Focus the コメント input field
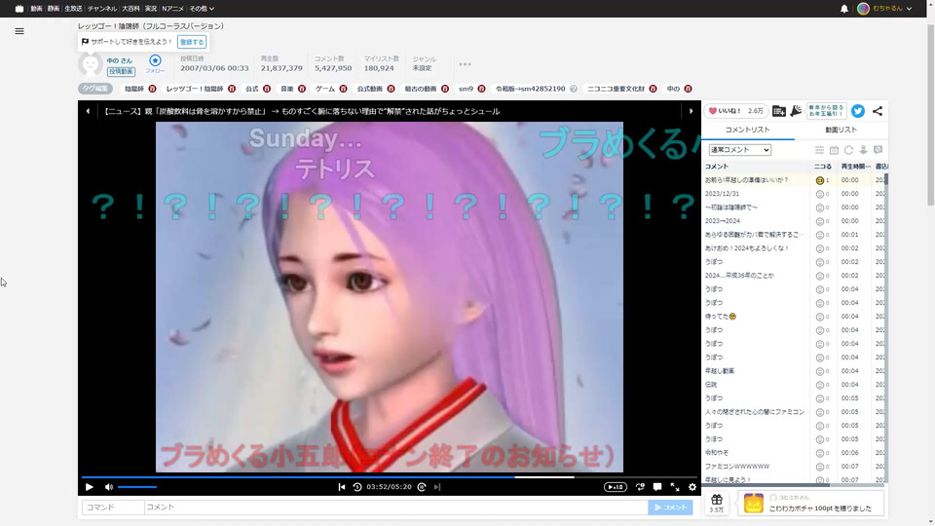 click(396, 507)
